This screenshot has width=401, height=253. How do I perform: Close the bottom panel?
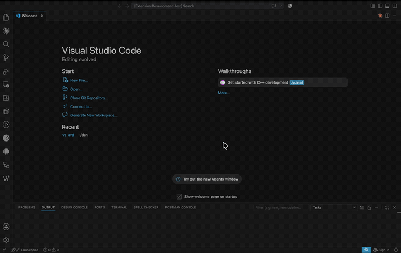[x=395, y=208]
